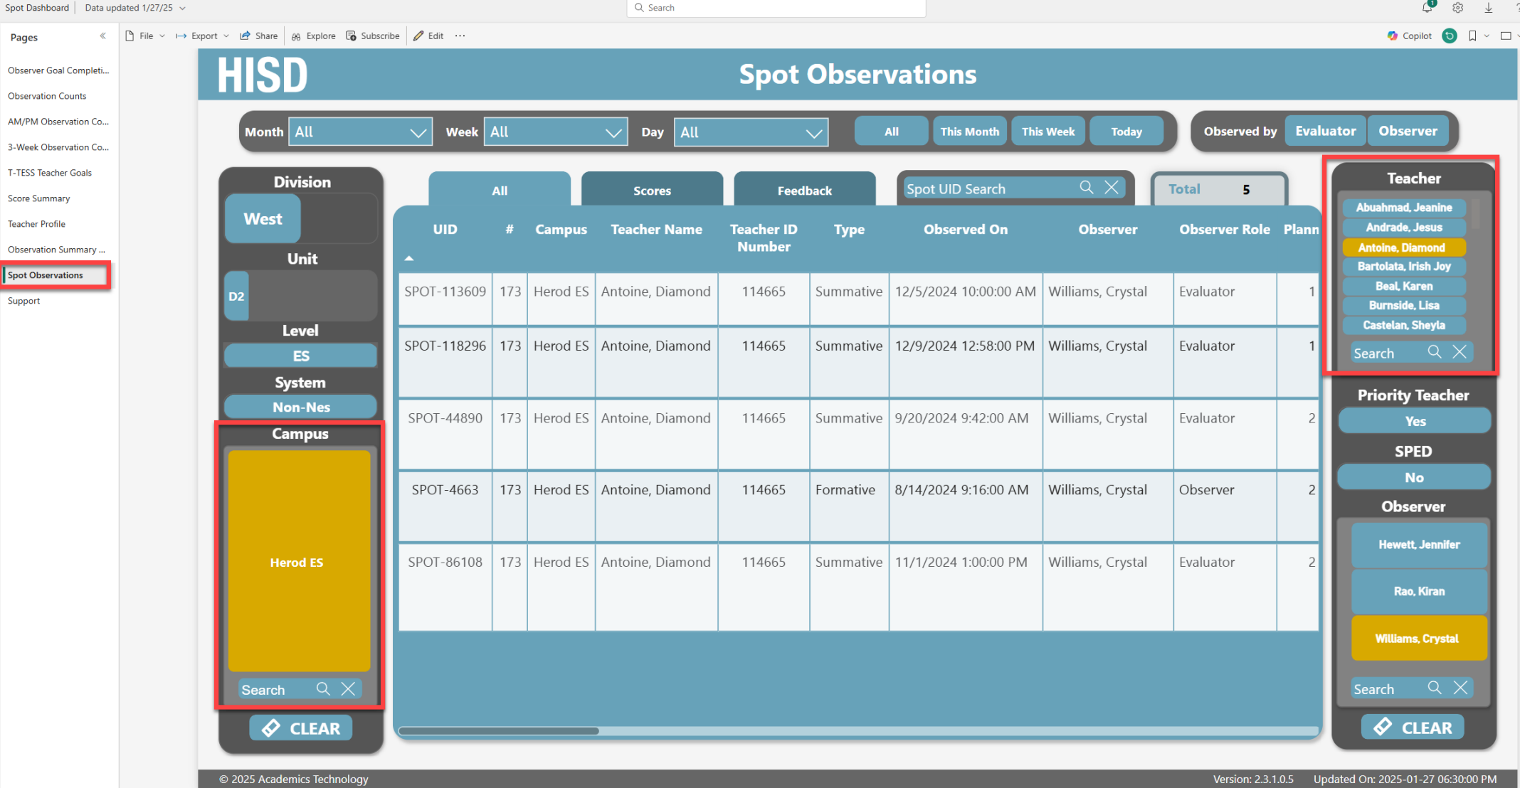The height and width of the screenshot is (788, 1520).
Task: Click the green refresh icon
Action: pos(1450,36)
